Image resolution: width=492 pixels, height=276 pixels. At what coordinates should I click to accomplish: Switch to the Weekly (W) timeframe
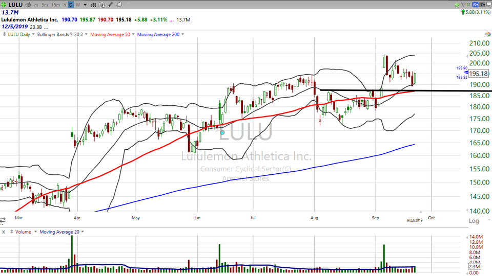pos(78,5)
